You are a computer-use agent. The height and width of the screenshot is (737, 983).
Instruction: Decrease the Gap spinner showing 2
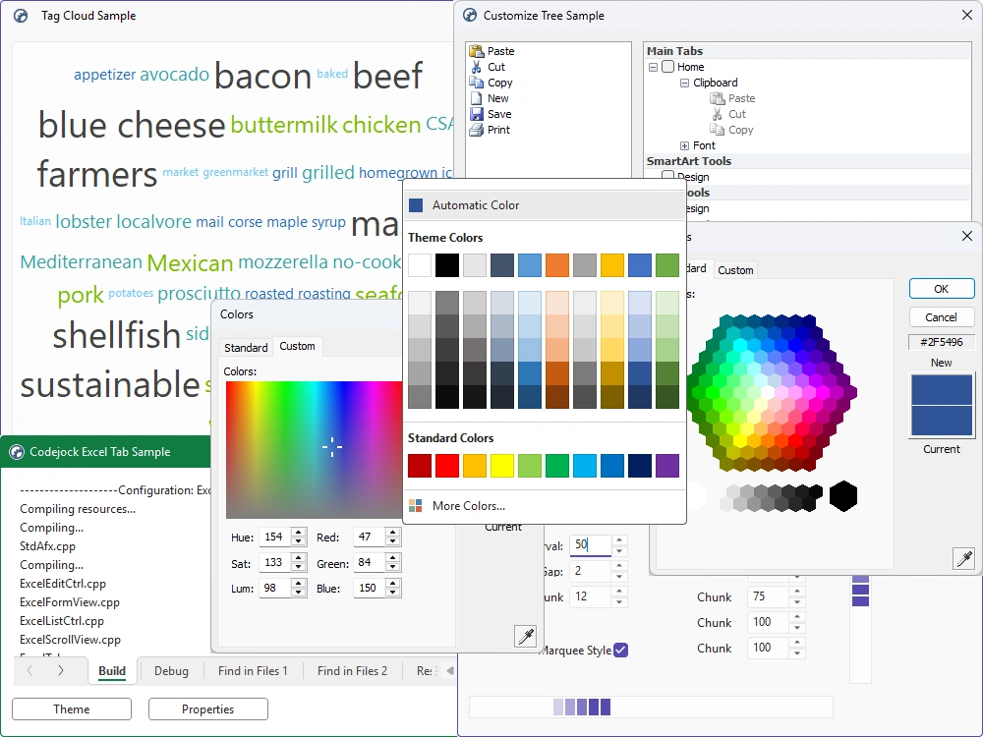point(619,577)
